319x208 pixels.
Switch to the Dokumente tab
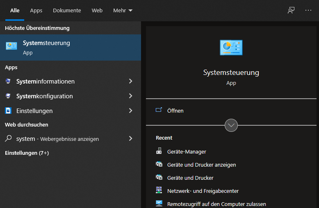coord(67,11)
